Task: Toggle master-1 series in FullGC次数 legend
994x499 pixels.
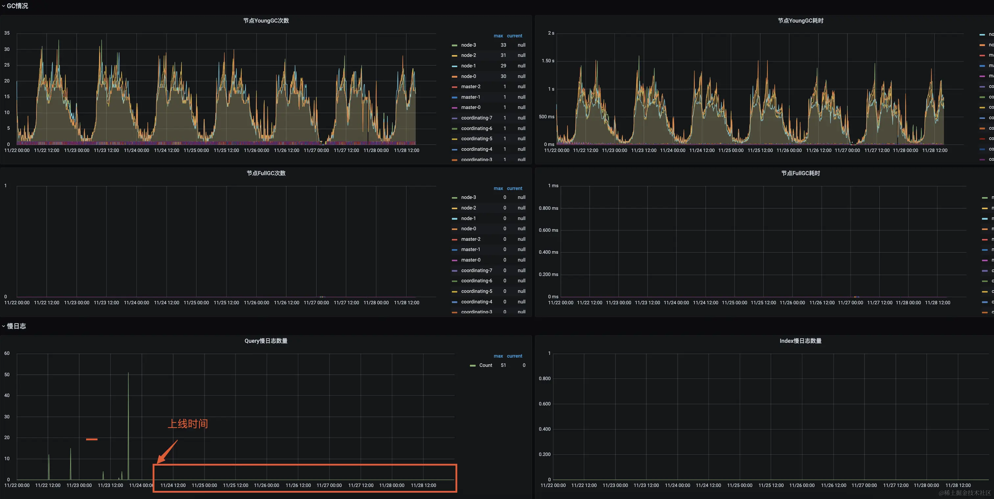Action: click(470, 250)
